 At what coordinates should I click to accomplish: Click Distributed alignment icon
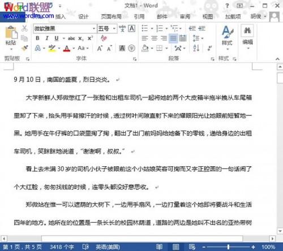(x=183, y=38)
